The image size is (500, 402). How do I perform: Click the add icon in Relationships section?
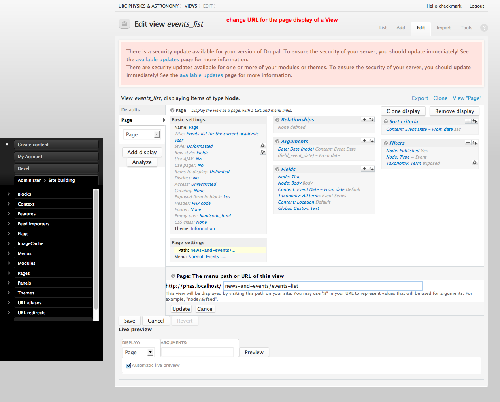[364, 119]
